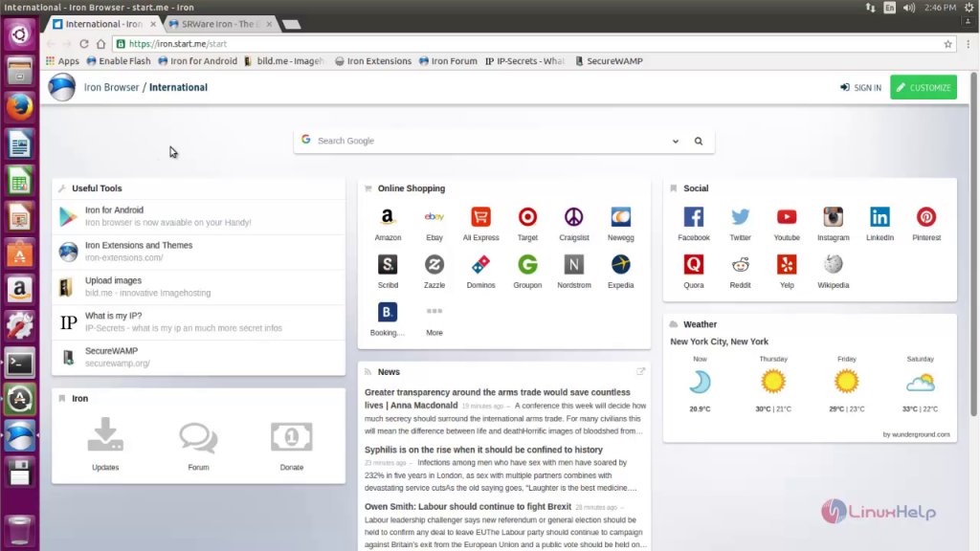Image resolution: width=980 pixels, height=551 pixels.
Task: Open the Apps bookmark
Action: [x=62, y=61]
